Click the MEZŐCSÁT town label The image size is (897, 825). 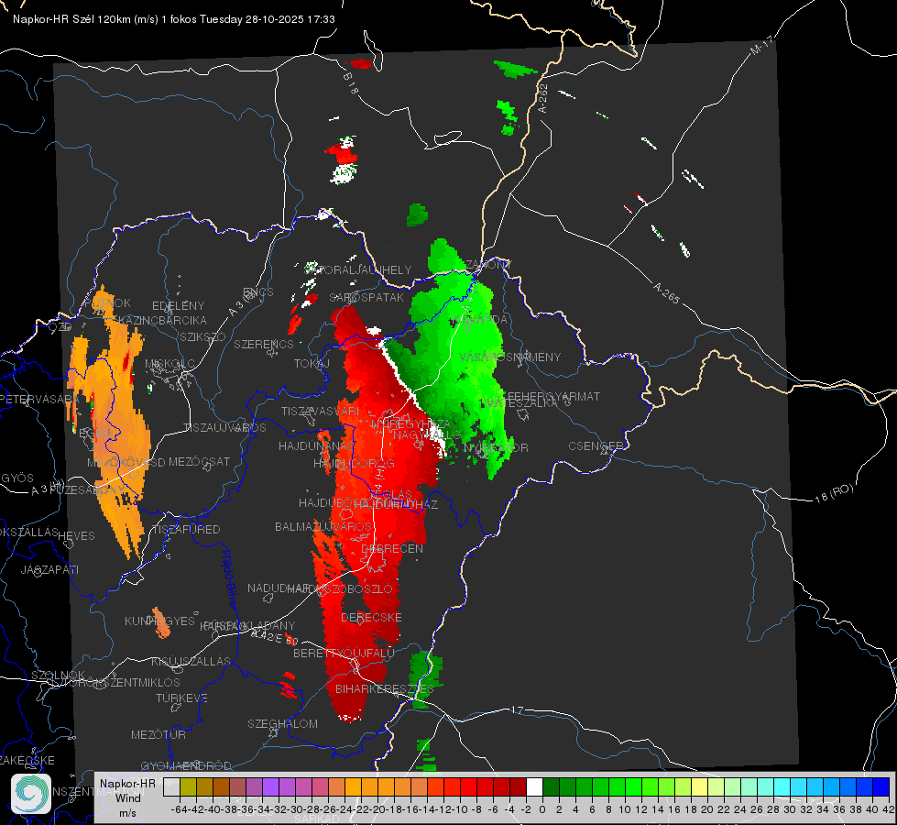(x=200, y=461)
